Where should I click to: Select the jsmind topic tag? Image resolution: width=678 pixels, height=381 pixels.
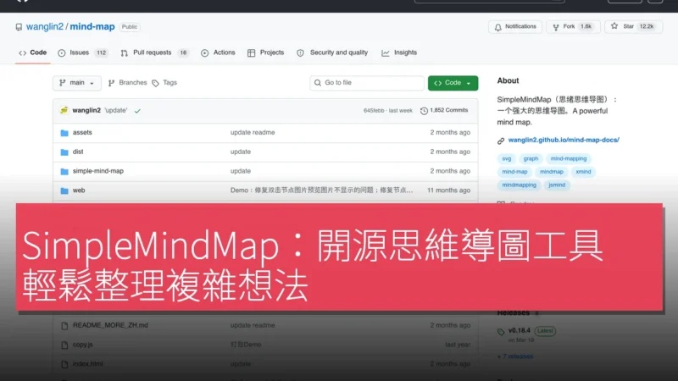557,185
